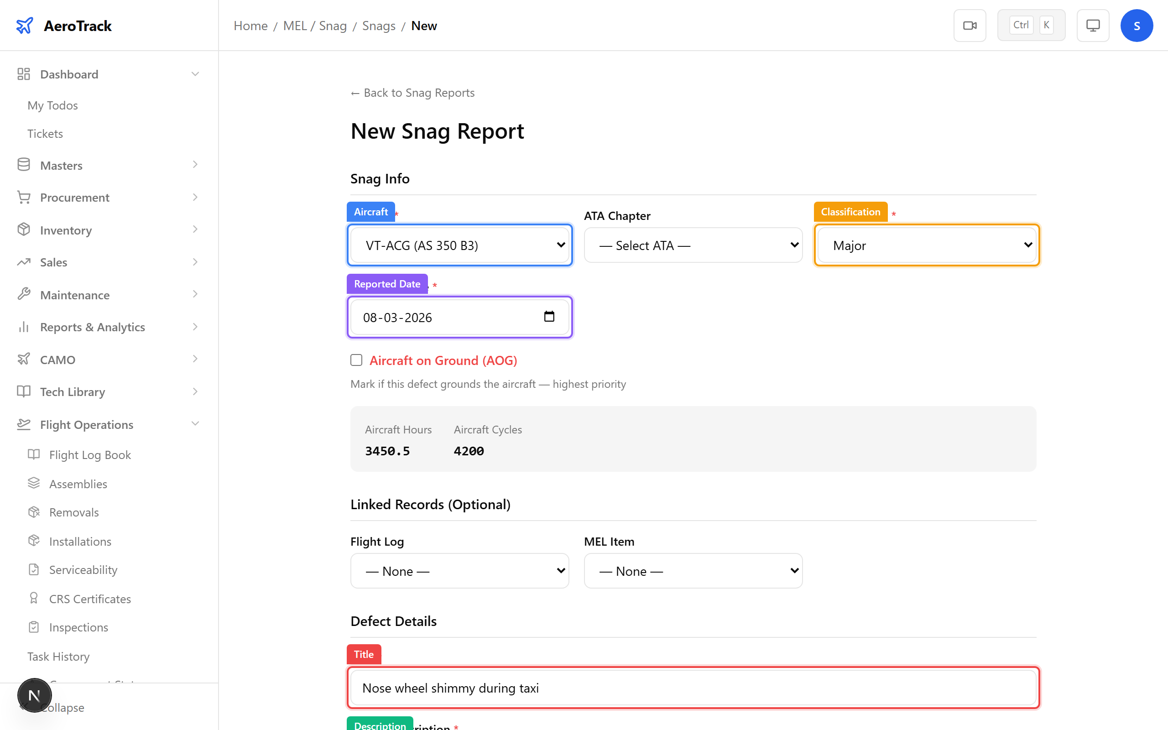
Task: Select the CAMO aircraft icon
Action: click(x=23, y=359)
